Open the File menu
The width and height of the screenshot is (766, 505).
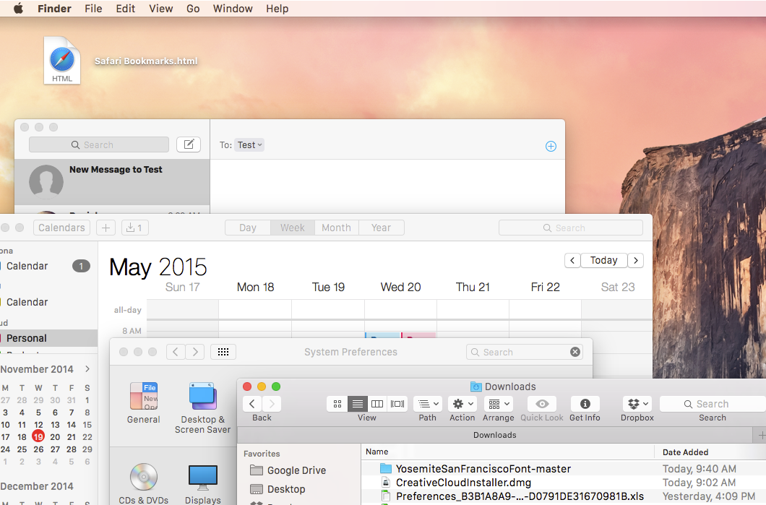pyautogui.click(x=93, y=8)
